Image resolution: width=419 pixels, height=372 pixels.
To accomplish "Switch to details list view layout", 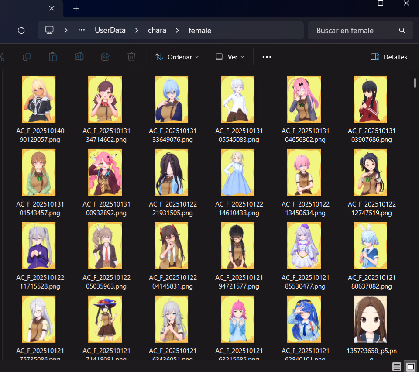I will [397, 367].
